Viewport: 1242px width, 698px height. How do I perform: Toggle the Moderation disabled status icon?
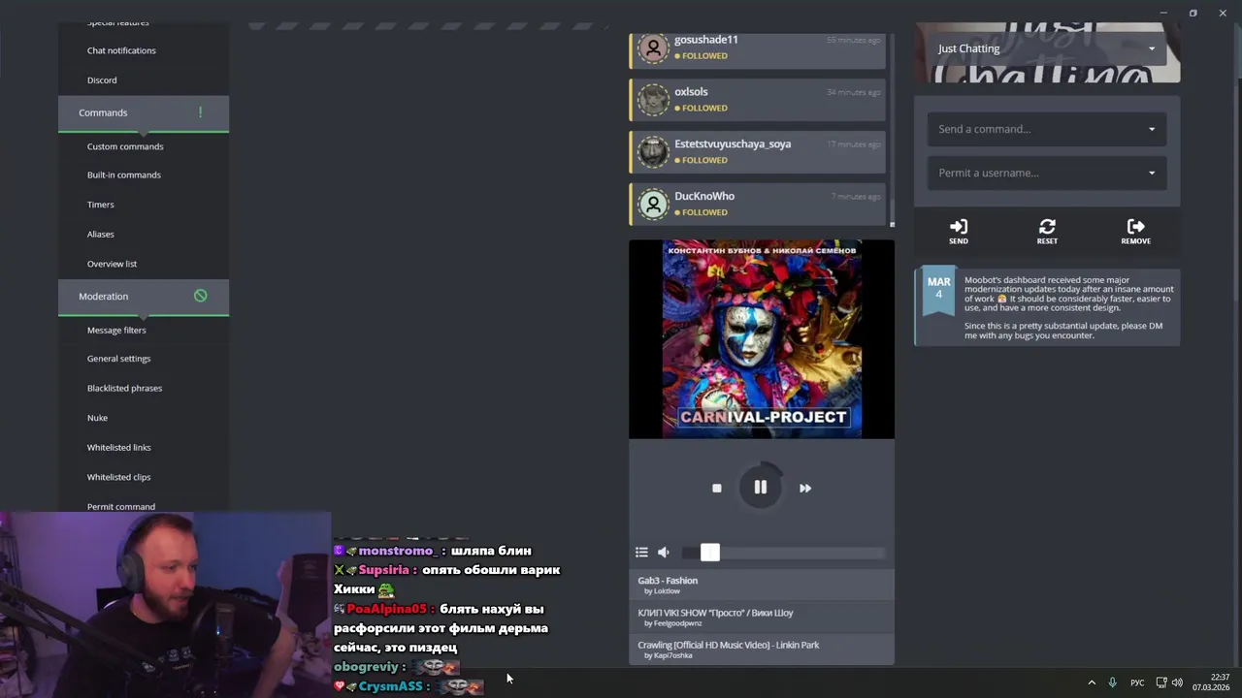200,296
